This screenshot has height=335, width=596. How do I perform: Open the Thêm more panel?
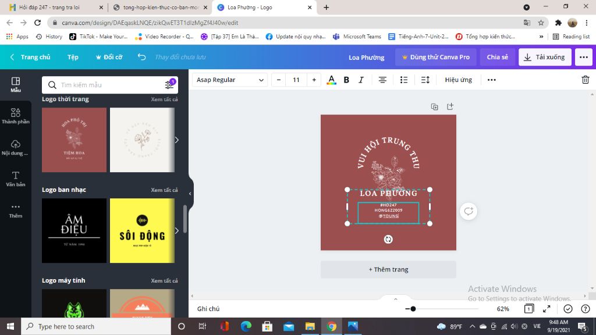(x=16, y=210)
